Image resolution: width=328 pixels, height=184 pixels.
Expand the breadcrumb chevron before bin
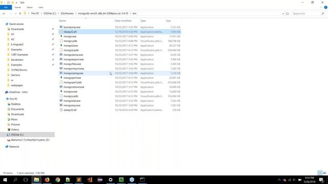(130, 14)
